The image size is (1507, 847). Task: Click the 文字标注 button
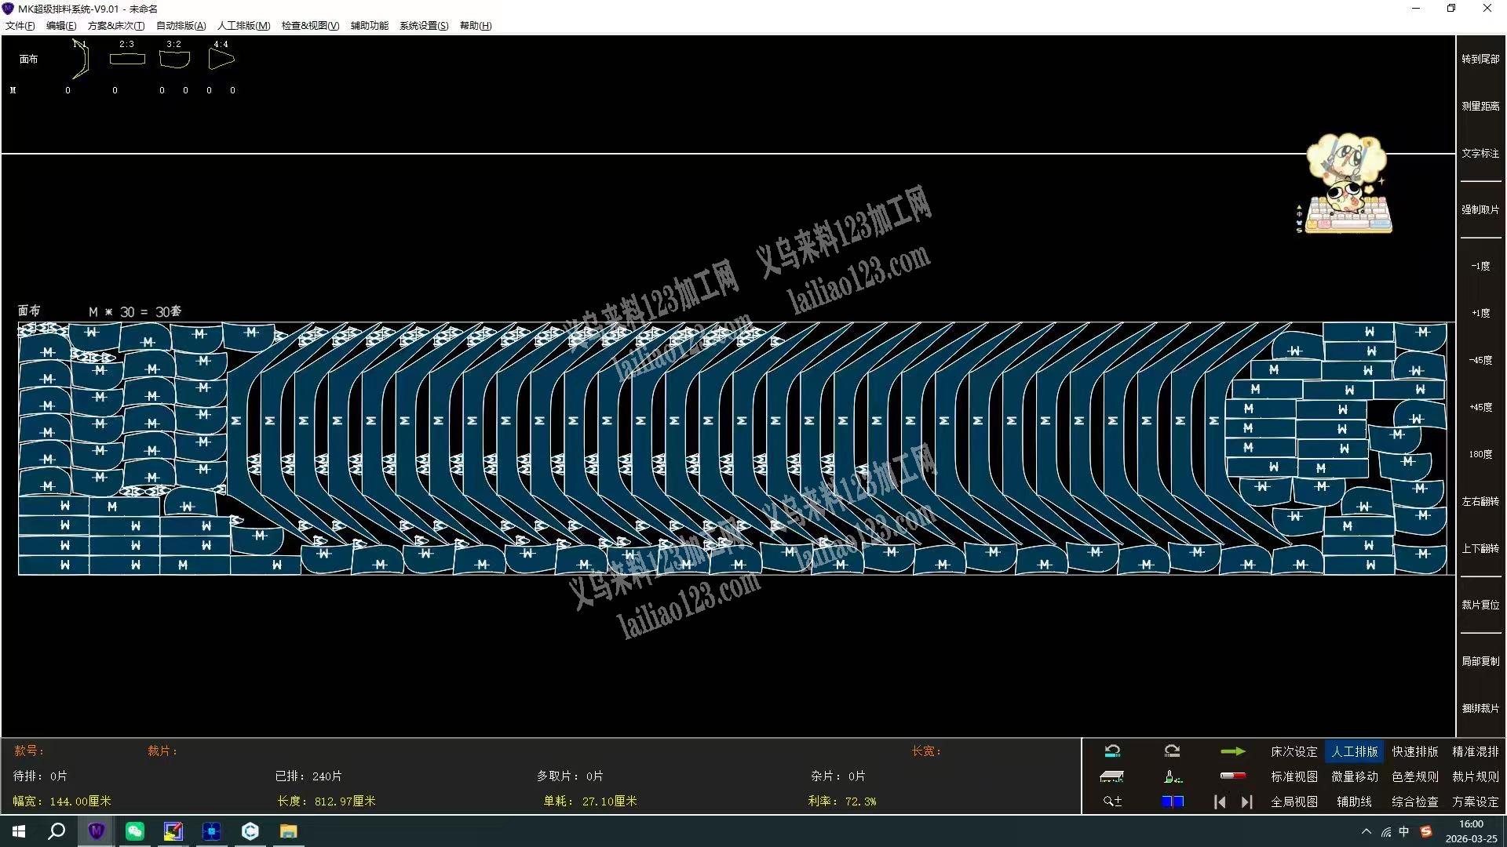pyautogui.click(x=1480, y=153)
